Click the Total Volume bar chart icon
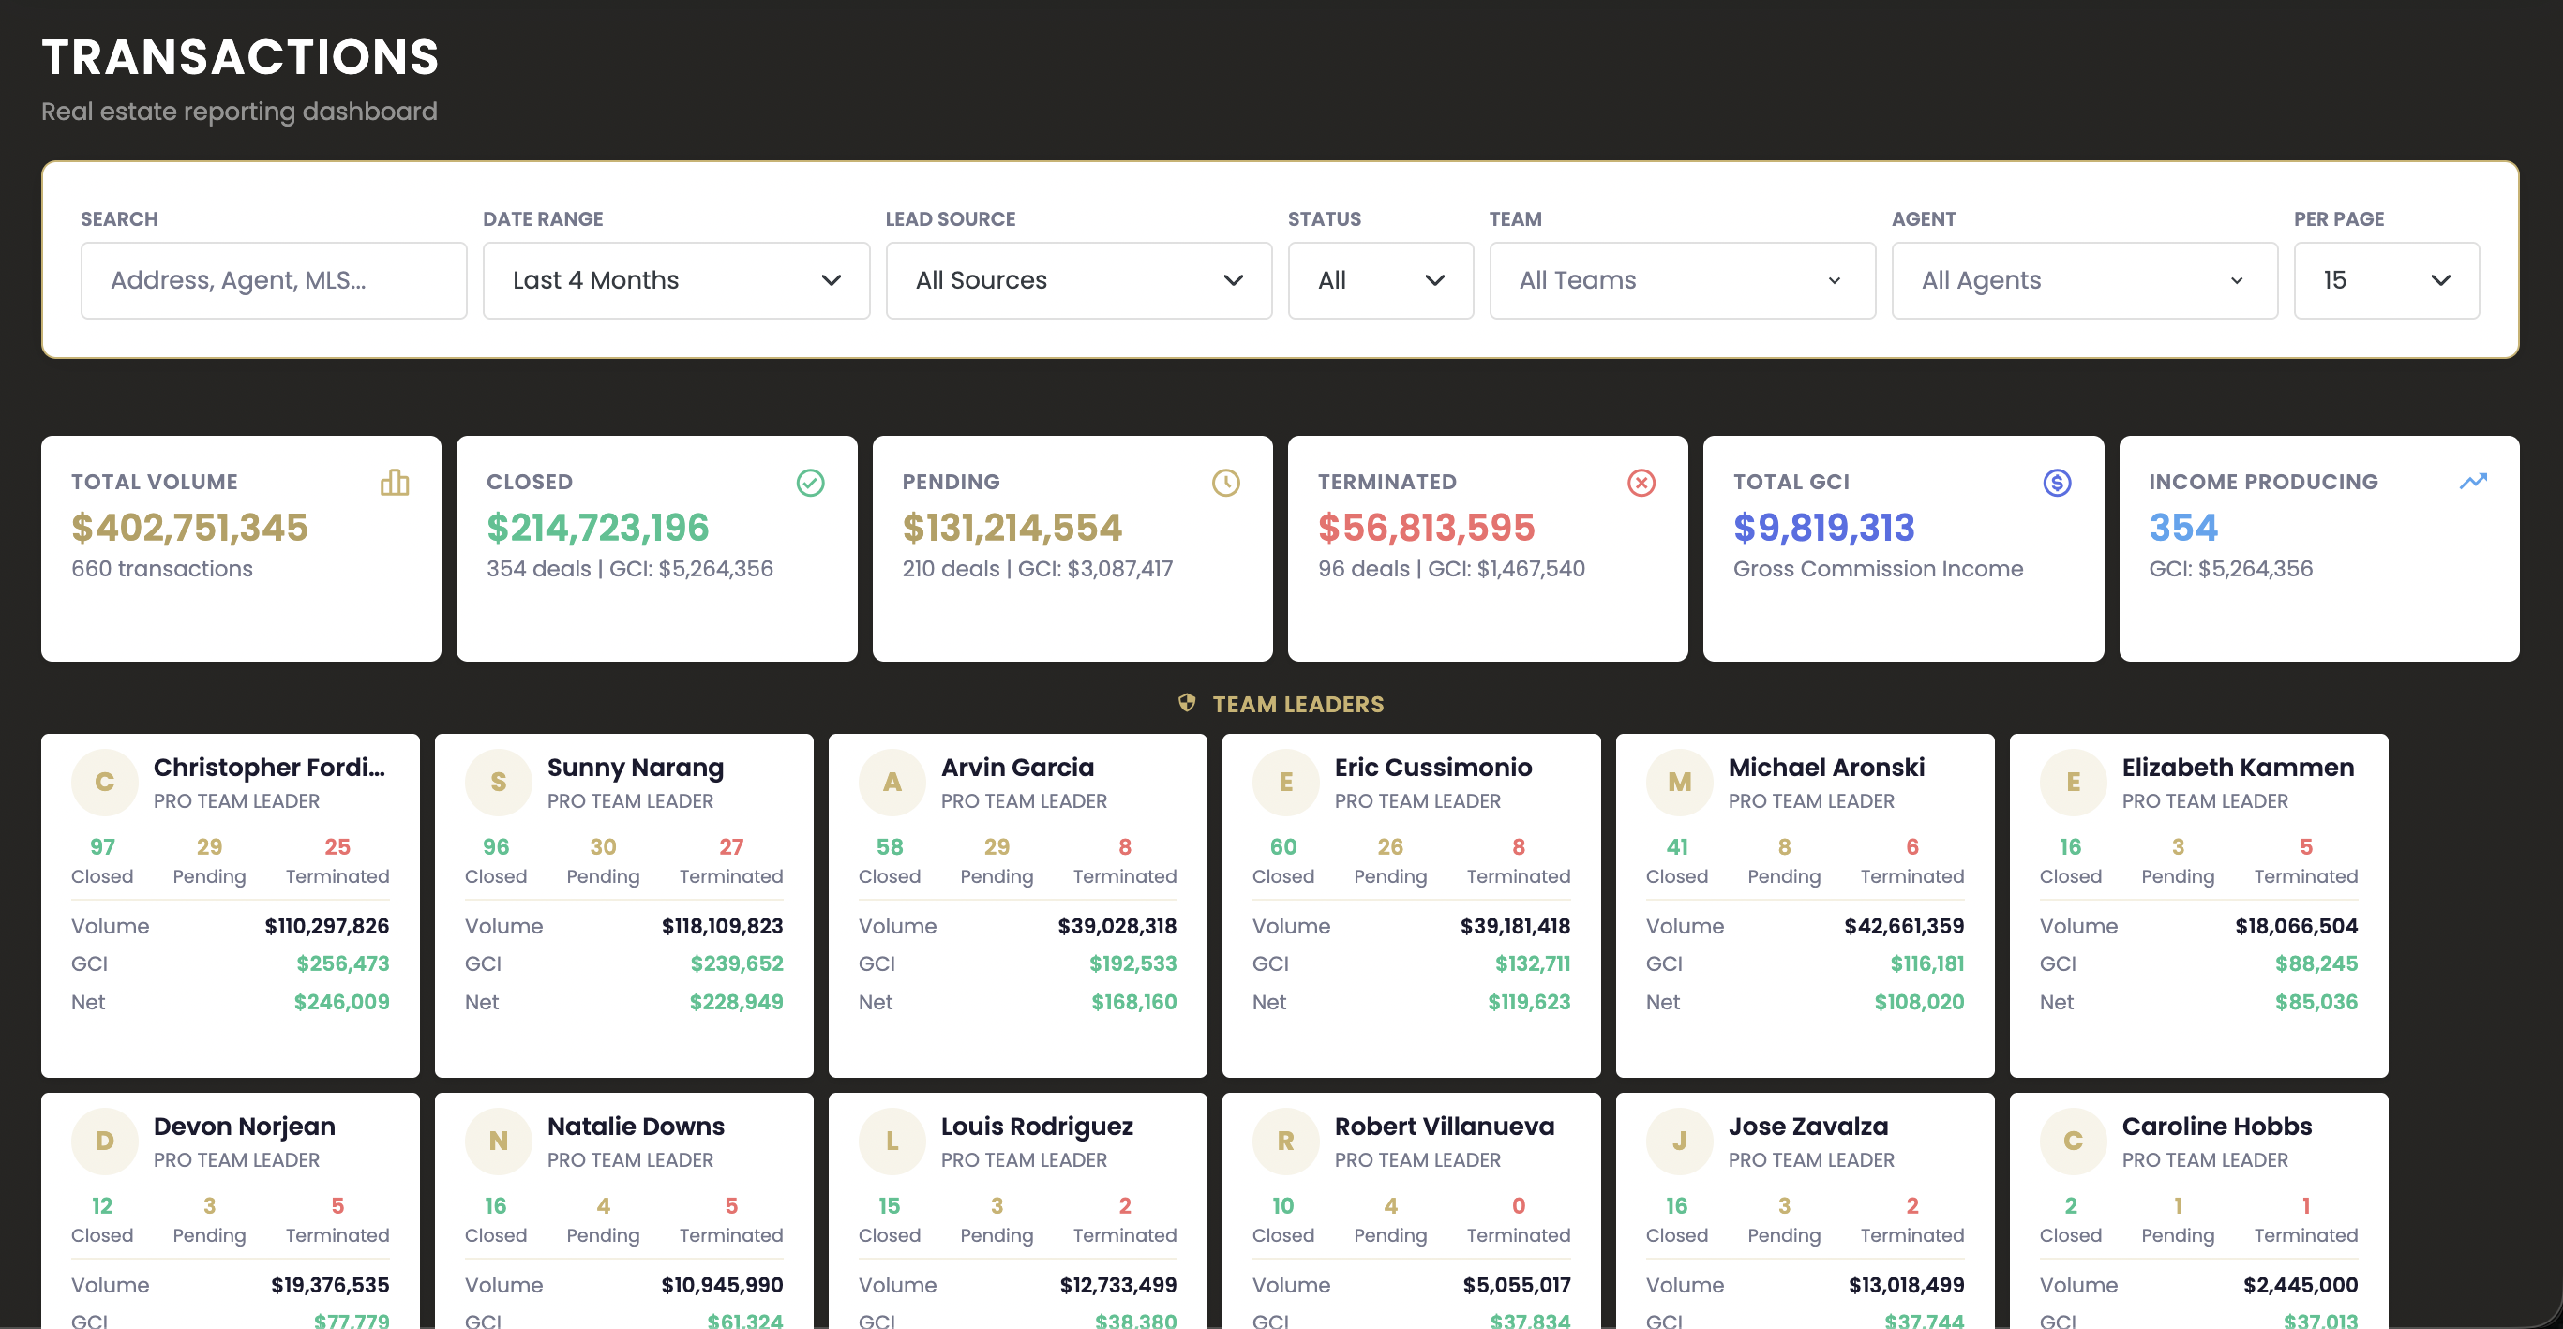Image resolution: width=2563 pixels, height=1329 pixels. pyautogui.click(x=395, y=483)
